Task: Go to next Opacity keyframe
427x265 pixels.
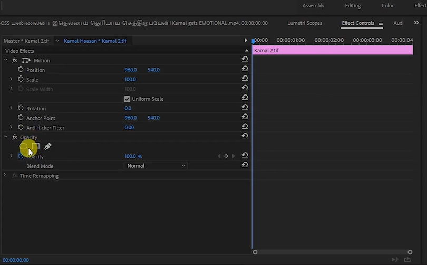Action: tap(234, 156)
